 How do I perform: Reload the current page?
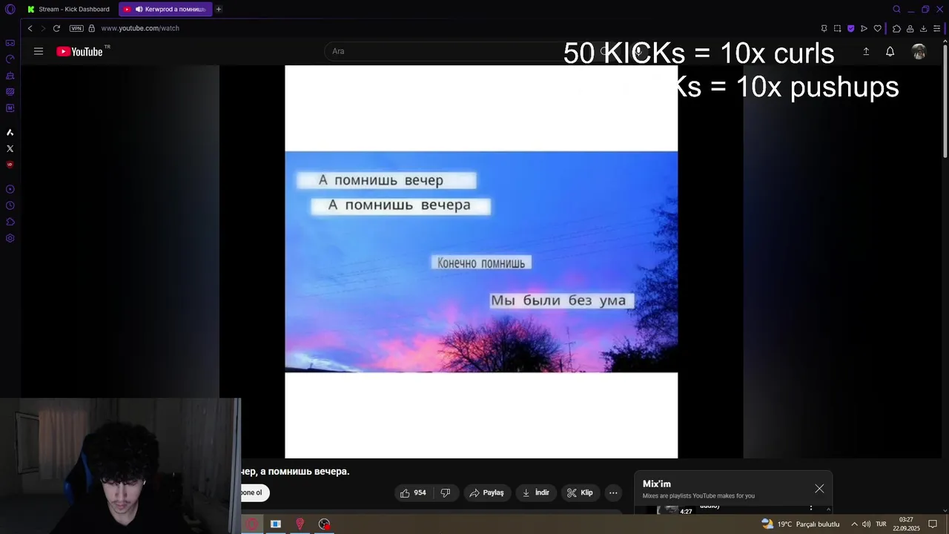pyautogui.click(x=56, y=28)
